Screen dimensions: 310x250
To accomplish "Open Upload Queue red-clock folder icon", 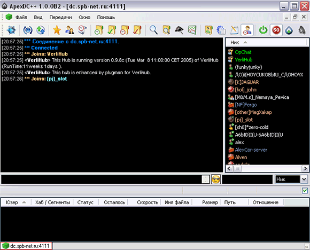I will click(x=125, y=30).
